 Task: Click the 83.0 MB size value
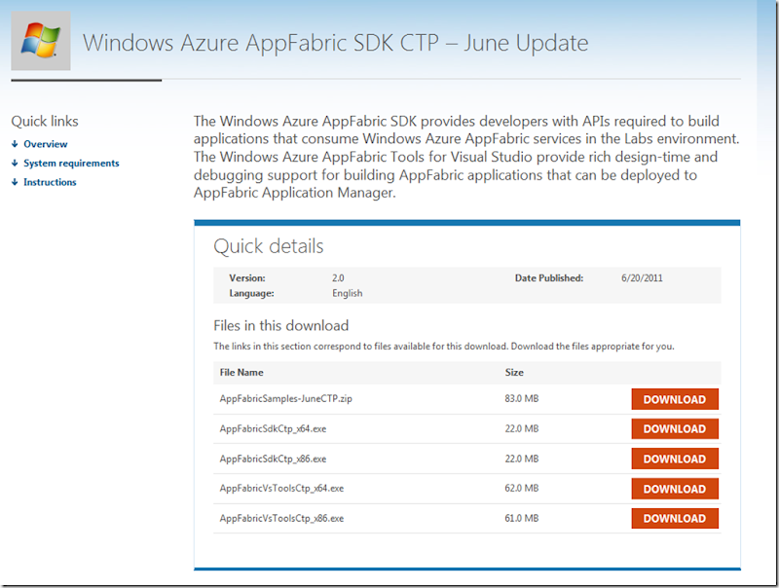(522, 398)
